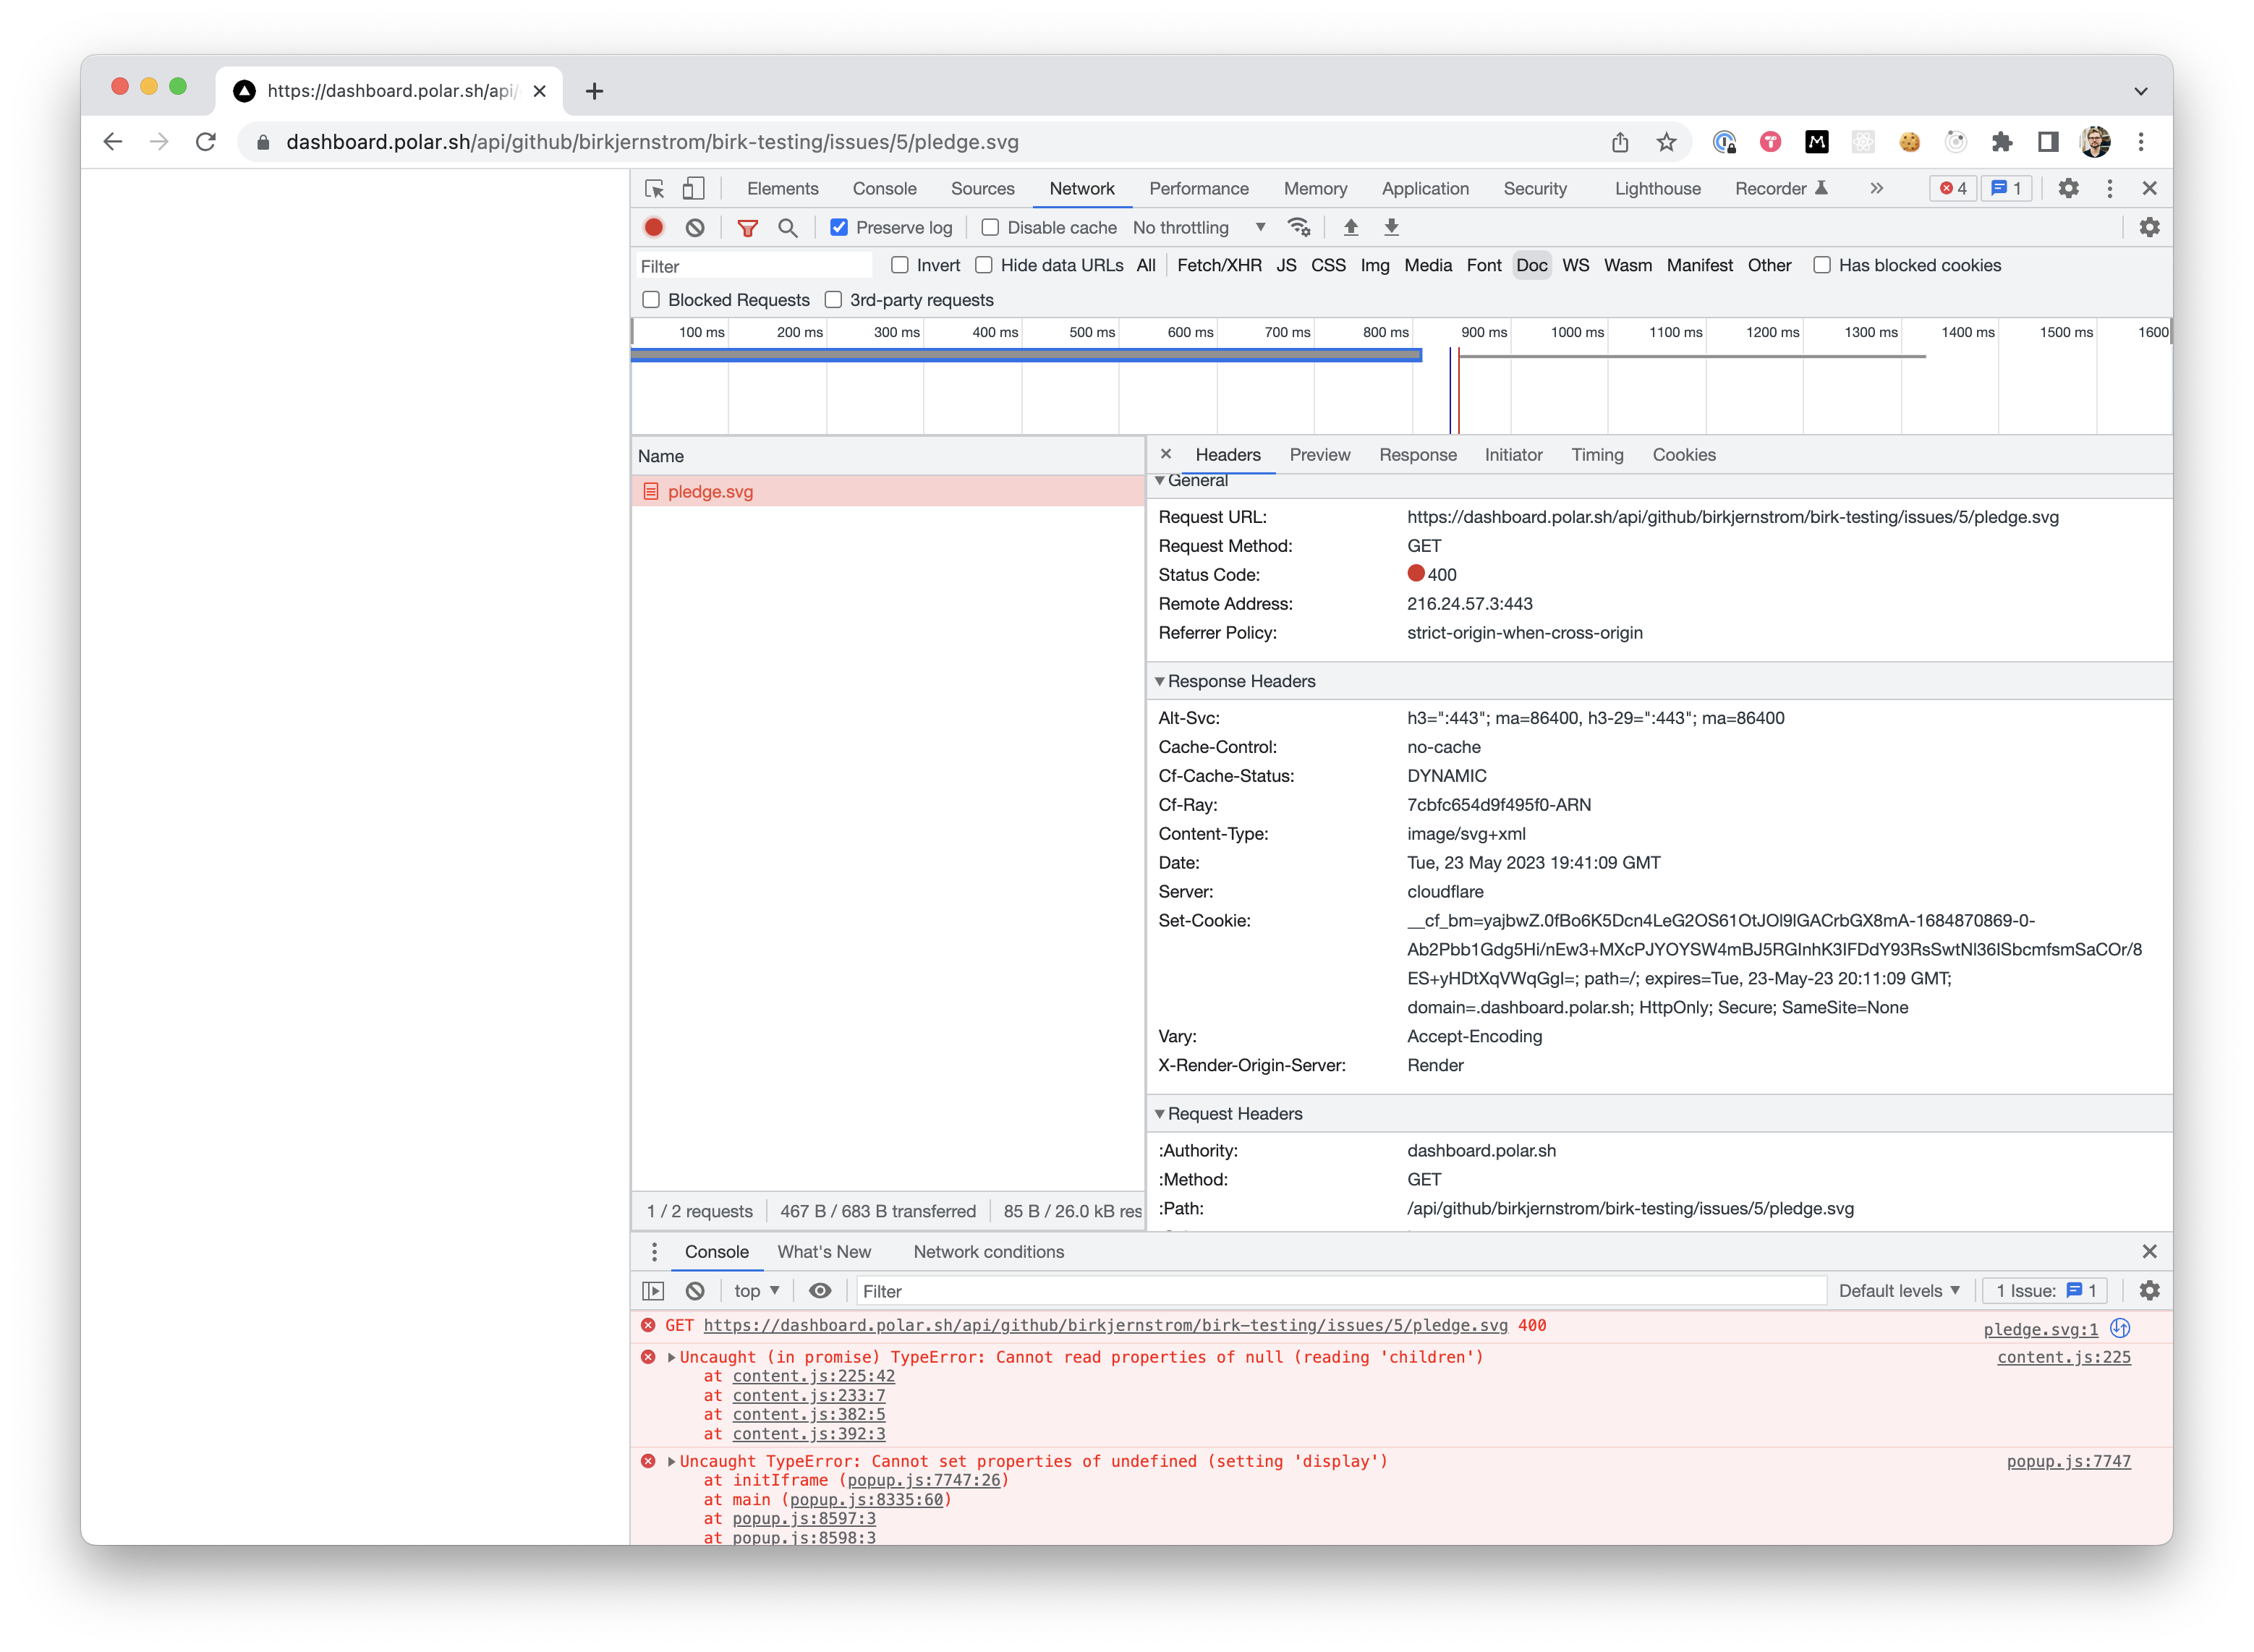Open the pledge.svg request URL link
This screenshot has width=2254, height=1652.
pyautogui.click(x=1105, y=1325)
